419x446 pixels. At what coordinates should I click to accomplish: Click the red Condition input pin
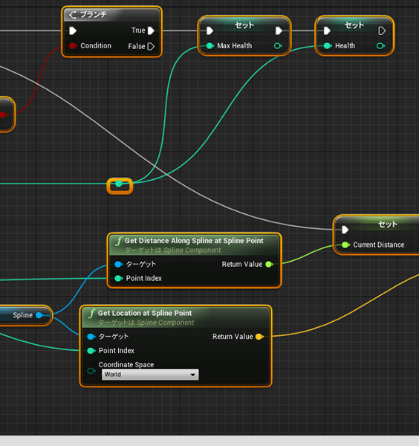73,46
